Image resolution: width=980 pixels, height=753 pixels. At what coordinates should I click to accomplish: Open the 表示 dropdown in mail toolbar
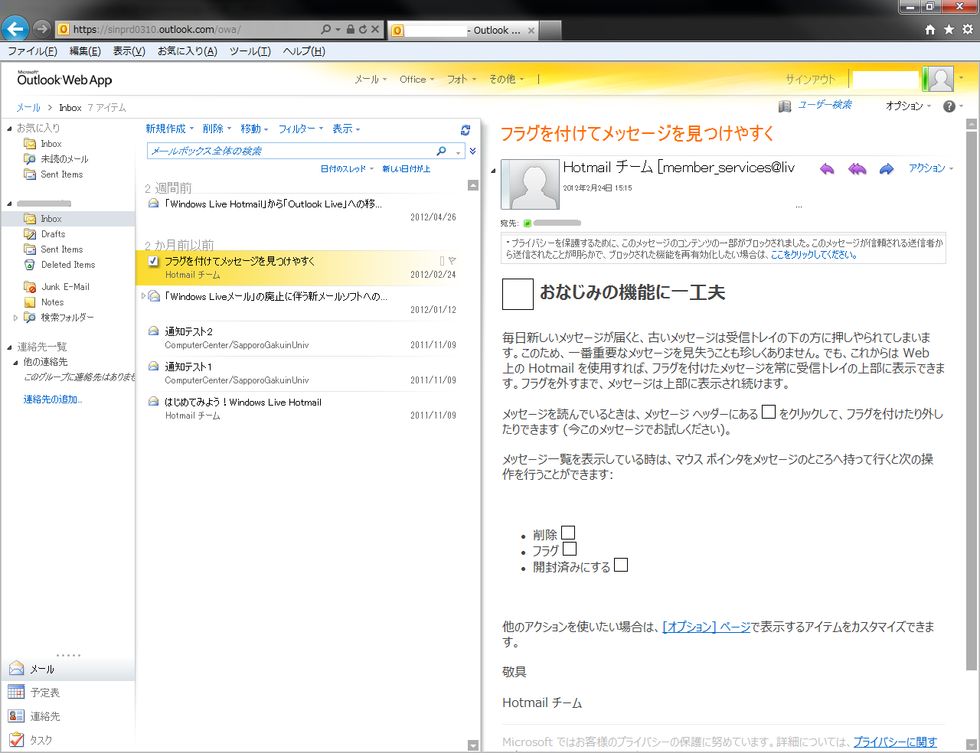346,129
